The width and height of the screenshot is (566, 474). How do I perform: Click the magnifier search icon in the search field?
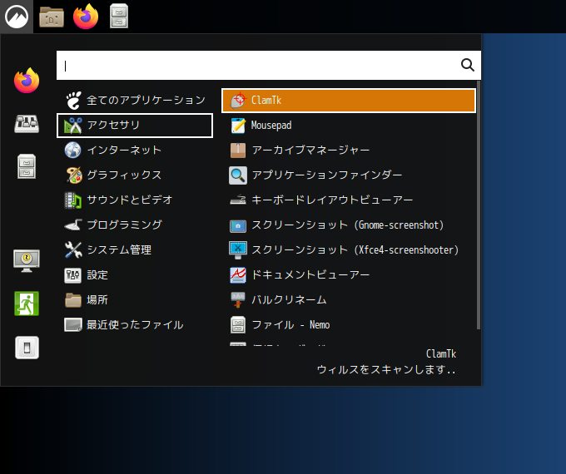pyautogui.click(x=468, y=66)
